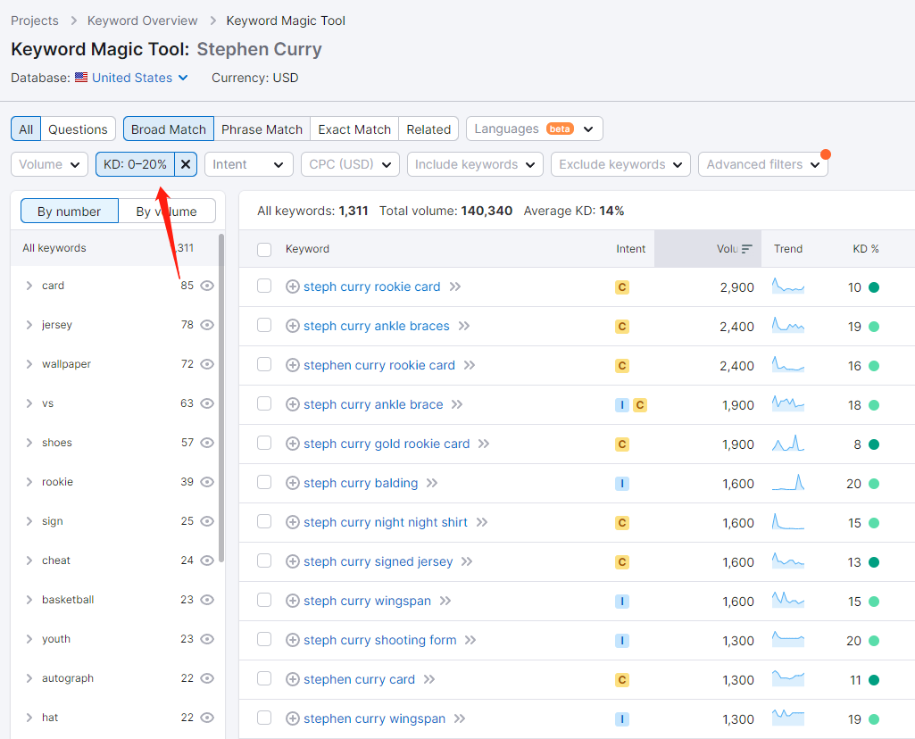The height and width of the screenshot is (739, 915).
Task: Click the plus icon beside steph curry rookie card
Action: pos(292,286)
